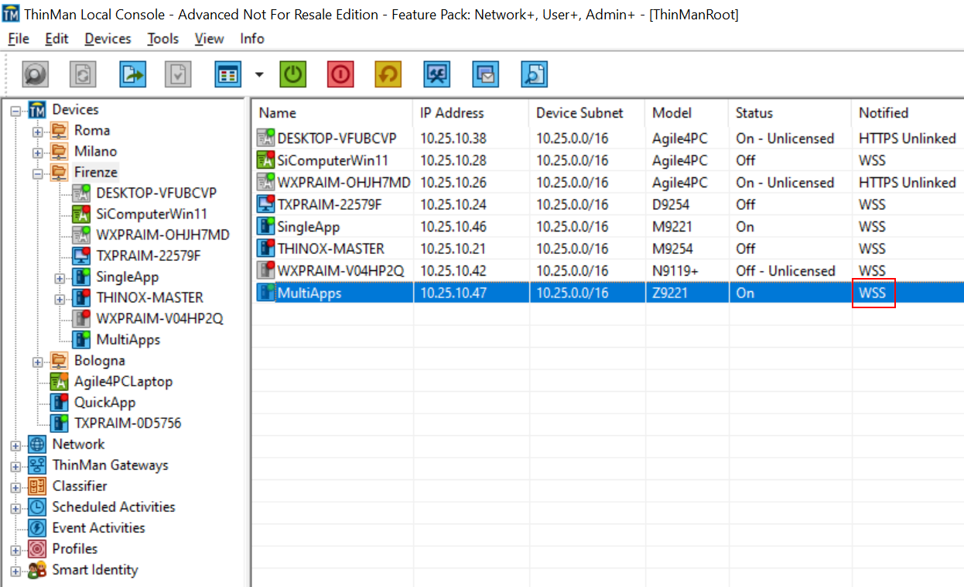Click the Network globe icon in tree
Image resolution: width=964 pixels, height=587 pixels.
pyautogui.click(x=37, y=445)
